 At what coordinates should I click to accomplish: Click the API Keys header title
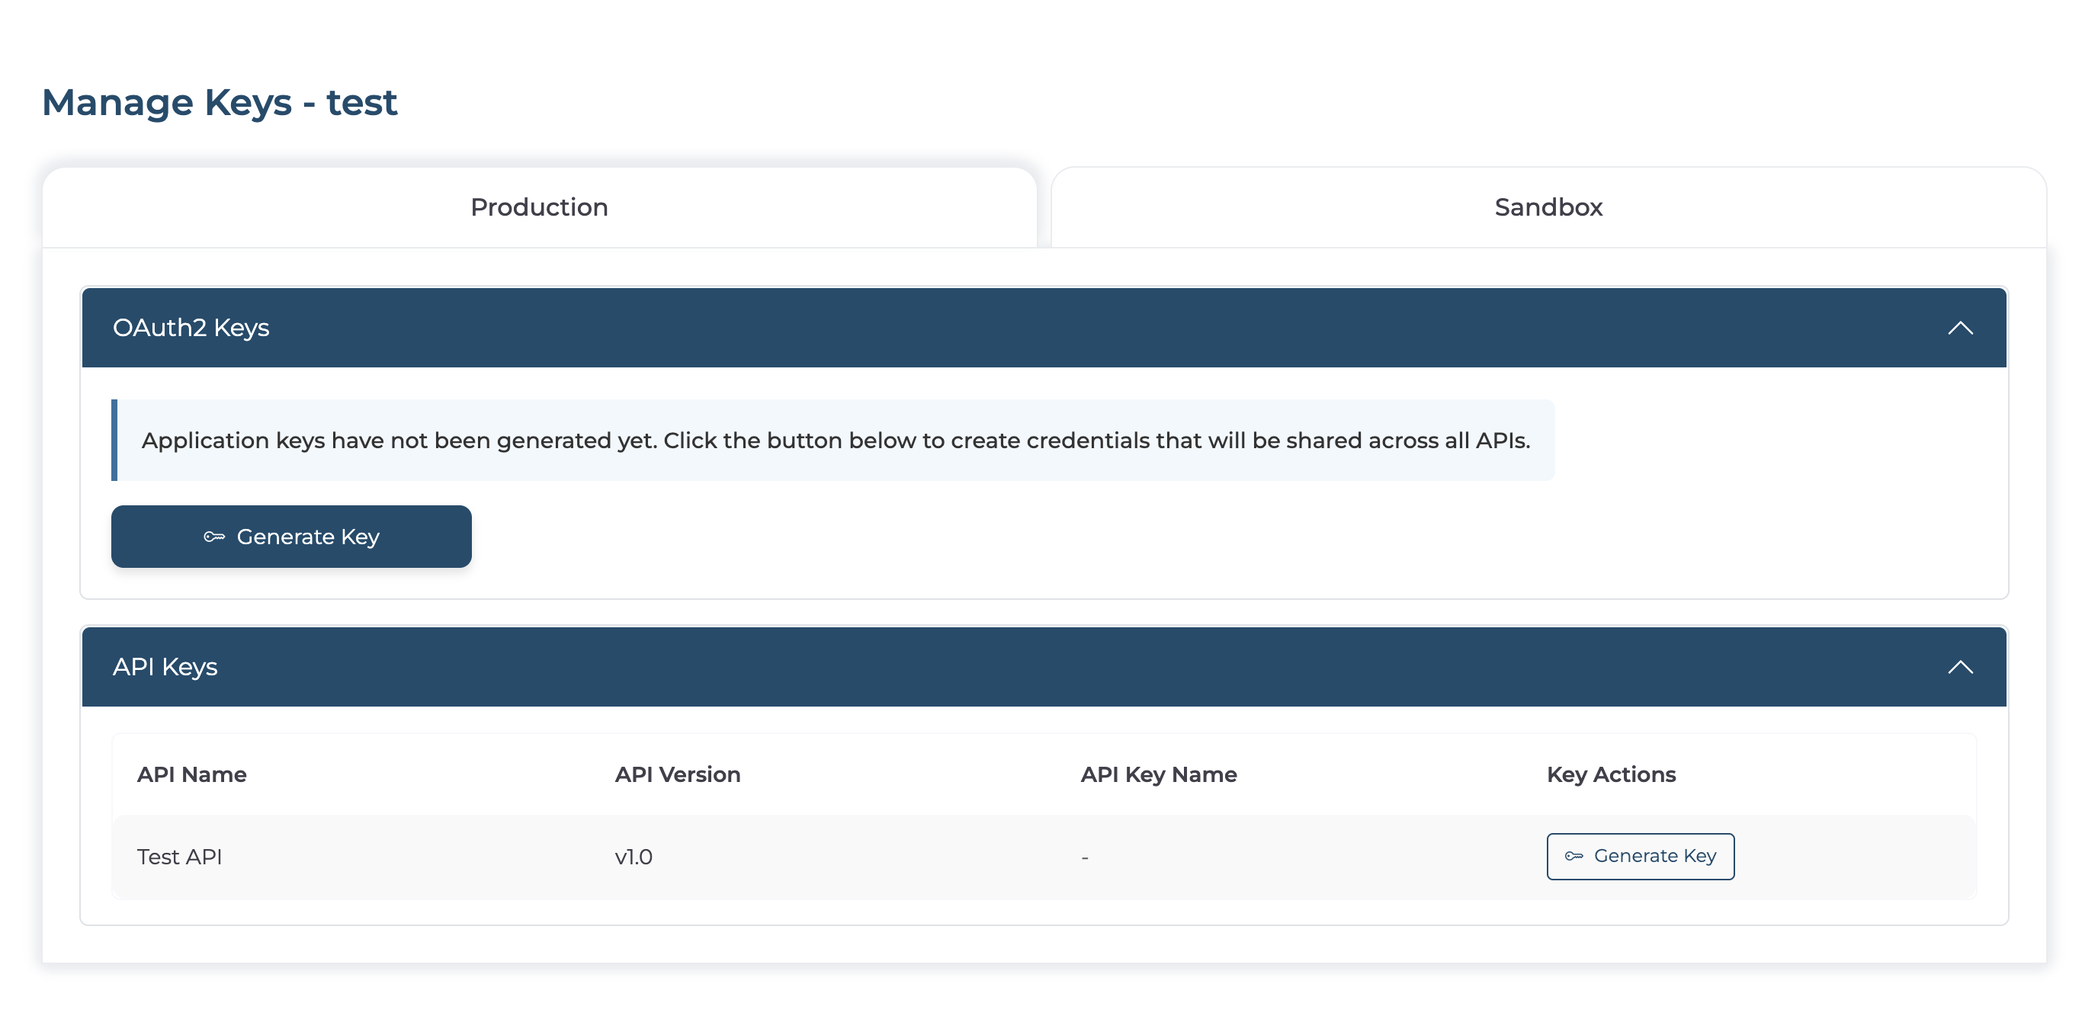pos(165,667)
